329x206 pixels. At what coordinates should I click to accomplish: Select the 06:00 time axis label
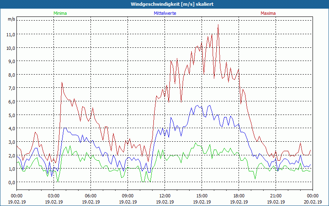coord(90,195)
